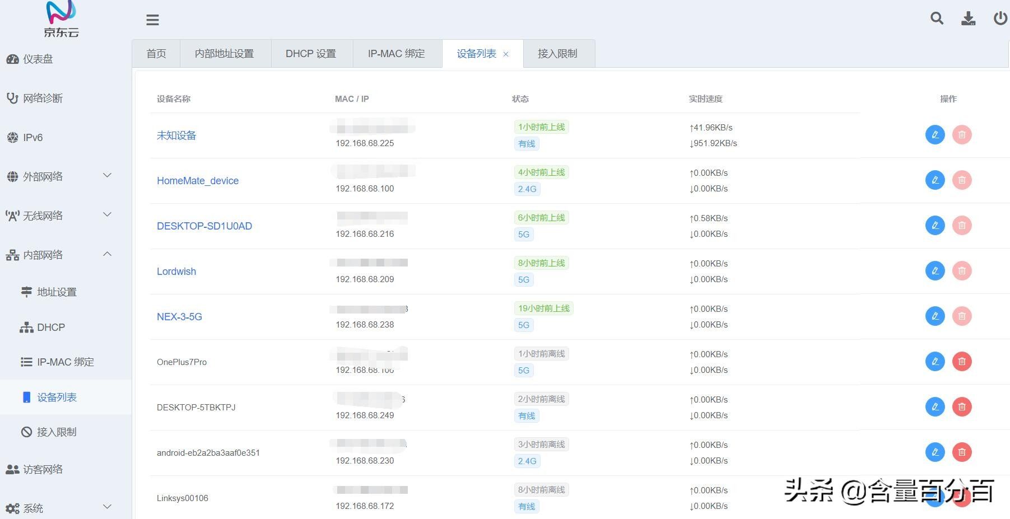Click the download icon in the top bar
Screen dimensions: 1010x519
pos(968,18)
